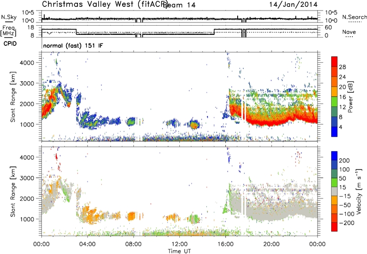The image size is (367, 254).
Task: Click the '18' frequency axis tick label
Action: coord(31,28)
